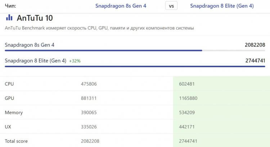Image resolution: width=270 pixels, height=147 pixels.
Task: Select the AnTuTu 10 heading
Action: (35, 18)
